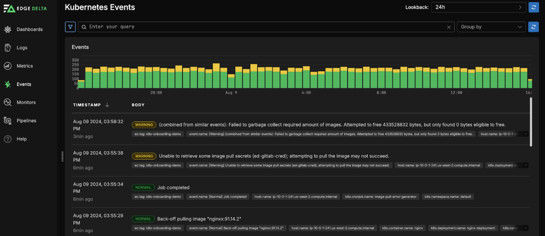
Task: Open Dashboards from the sidebar icon
Action: pos(8,29)
